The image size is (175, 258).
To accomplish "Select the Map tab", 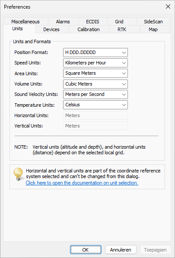I will 153,29.
